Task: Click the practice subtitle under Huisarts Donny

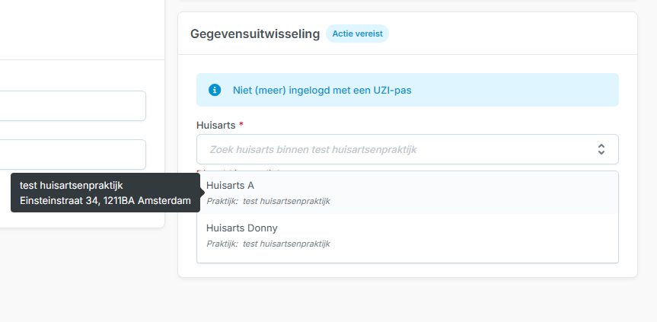Action: 268,244
